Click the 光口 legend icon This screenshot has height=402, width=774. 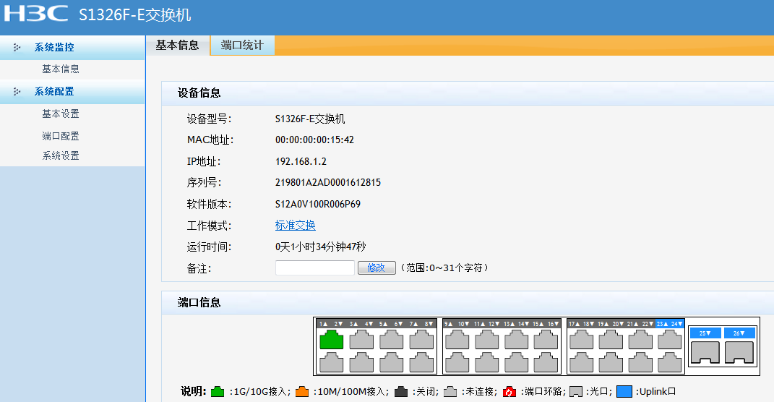click(x=576, y=392)
